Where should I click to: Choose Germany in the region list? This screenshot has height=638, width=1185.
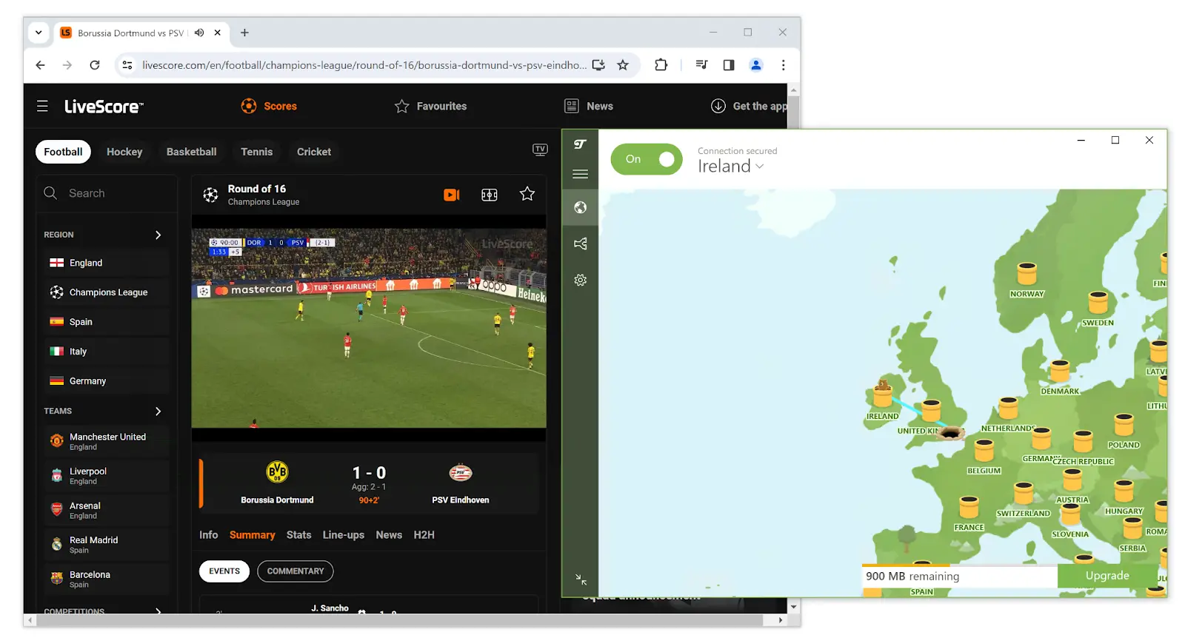click(x=107, y=381)
